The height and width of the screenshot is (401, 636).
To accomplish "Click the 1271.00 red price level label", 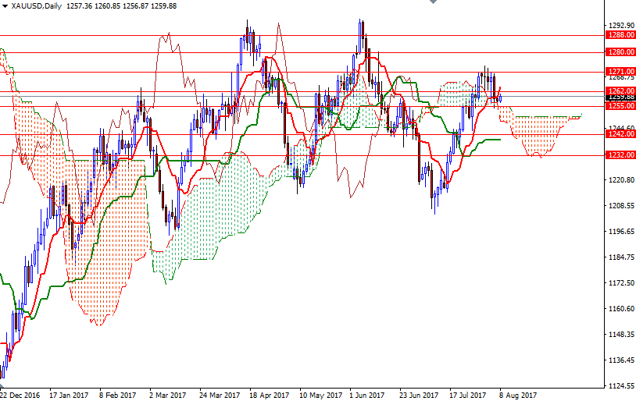I will (x=620, y=71).
